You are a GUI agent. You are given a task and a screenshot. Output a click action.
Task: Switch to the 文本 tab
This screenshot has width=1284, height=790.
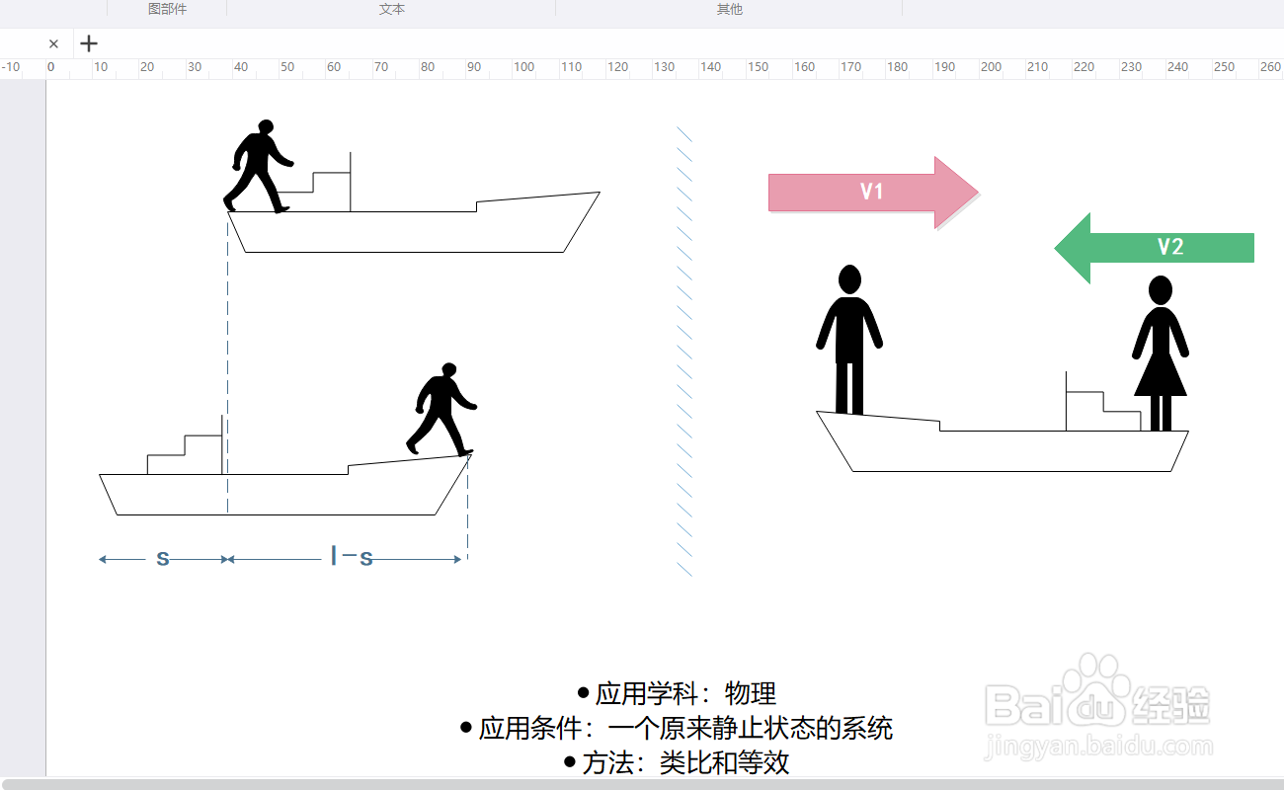391,9
